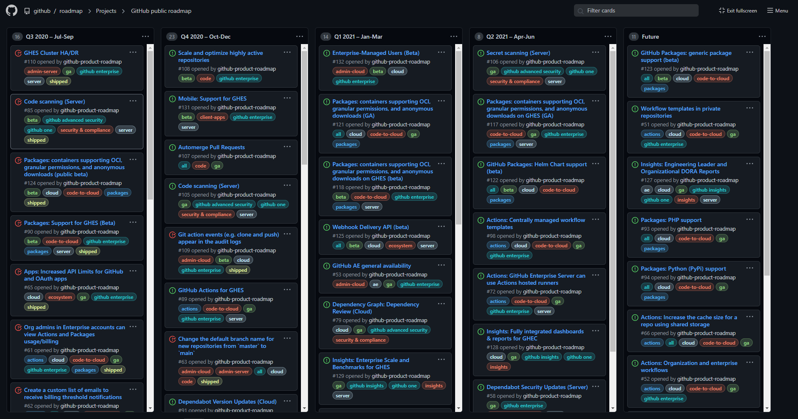Click security & compliance label on Secret scanning (Server)

pyautogui.click(x=515, y=81)
